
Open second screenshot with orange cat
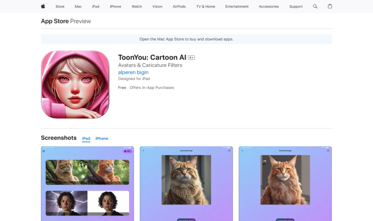tap(186, 183)
